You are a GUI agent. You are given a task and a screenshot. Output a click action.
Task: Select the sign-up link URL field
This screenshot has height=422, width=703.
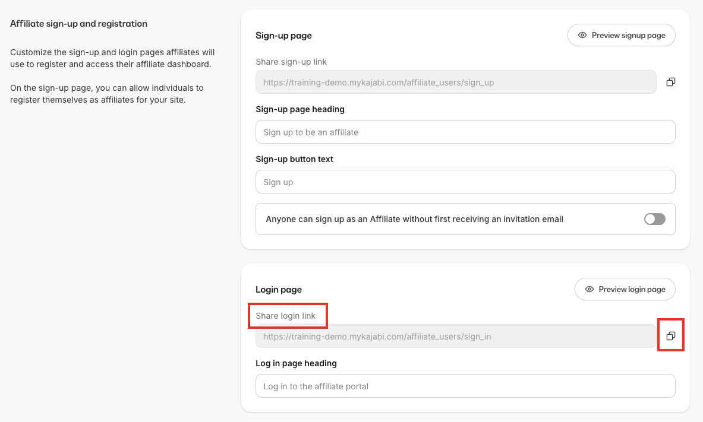coord(456,82)
